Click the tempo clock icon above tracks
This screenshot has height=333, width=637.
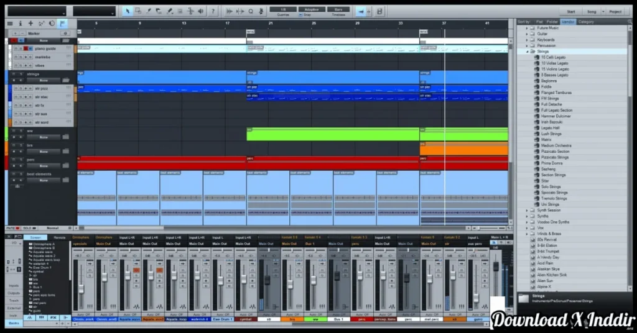tap(52, 24)
